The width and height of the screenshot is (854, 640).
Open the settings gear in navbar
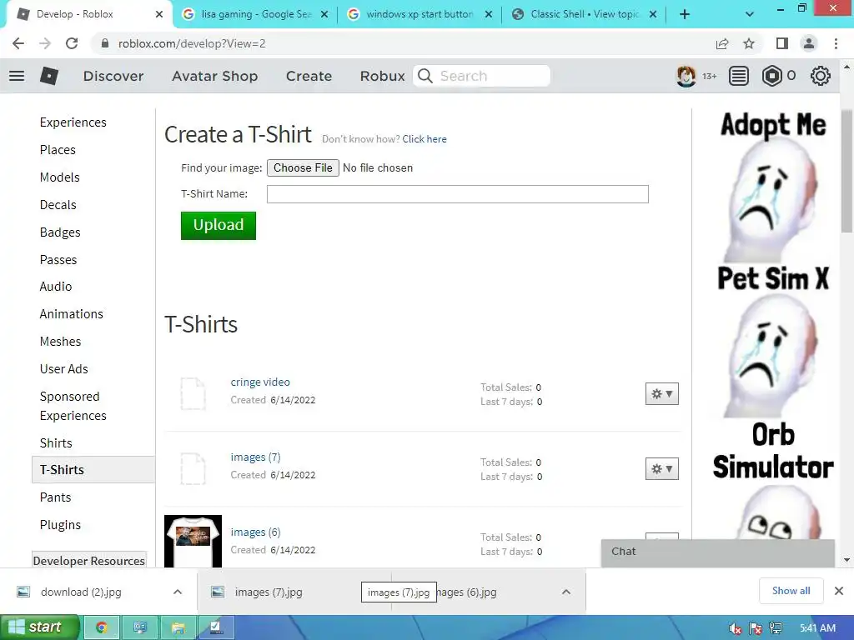coord(821,76)
